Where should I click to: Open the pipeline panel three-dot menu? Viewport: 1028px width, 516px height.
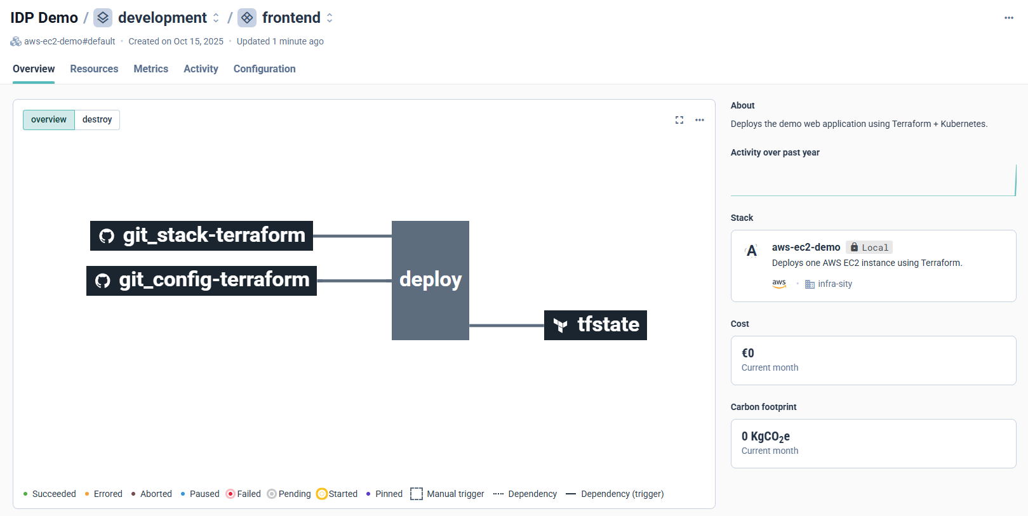[700, 120]
